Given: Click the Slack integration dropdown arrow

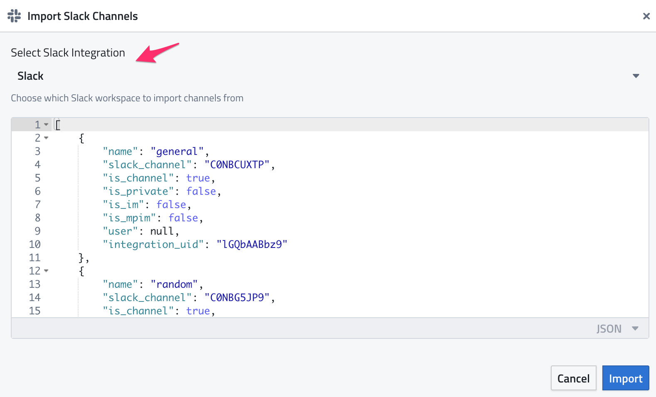Looking at the screenshot, I should 636,76.
